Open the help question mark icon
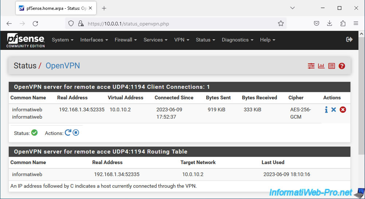Viewport: 365px width, 199px height. 342,66
